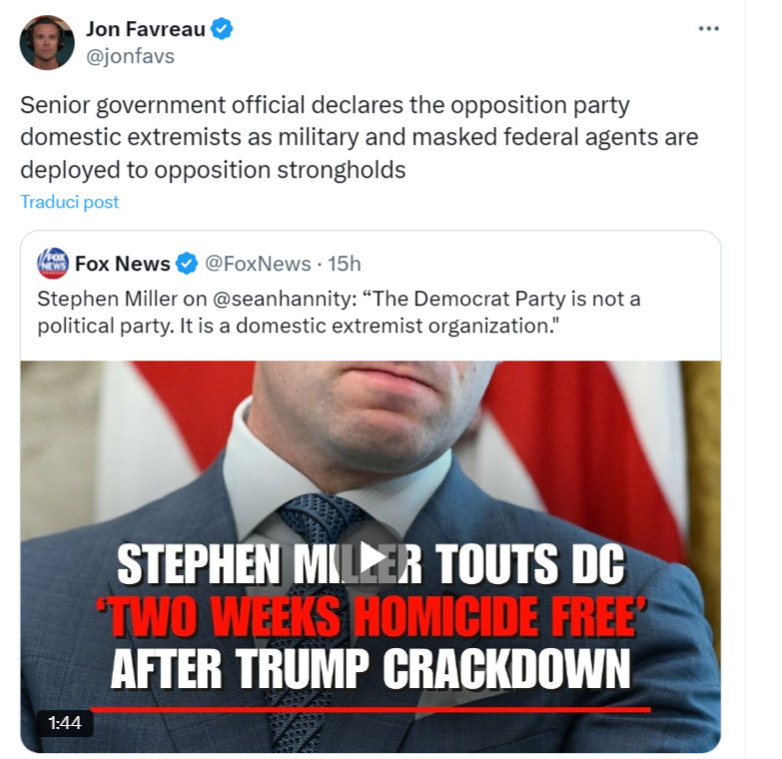Click the Fox News account name
This screenshot has height=759, width=782.
coord(123,264)
